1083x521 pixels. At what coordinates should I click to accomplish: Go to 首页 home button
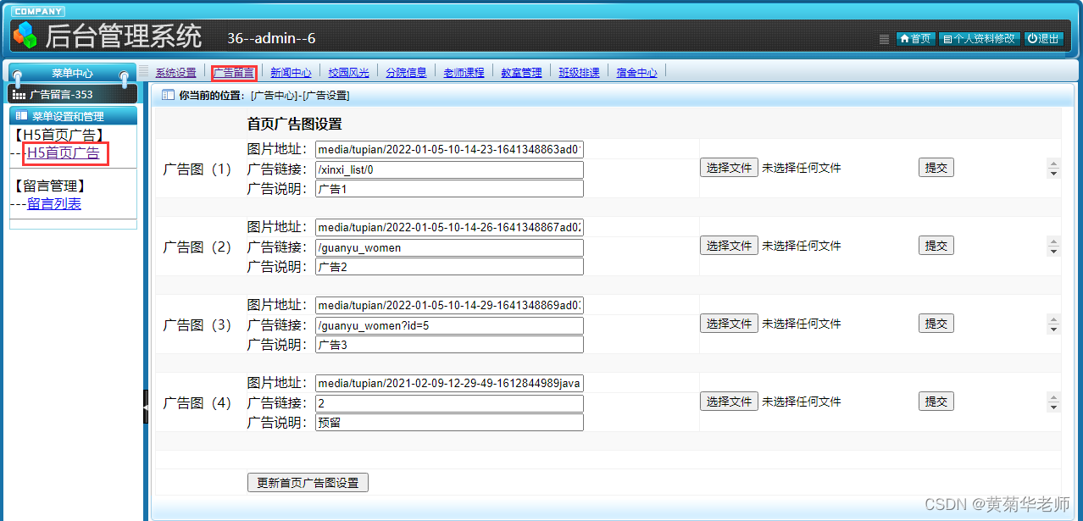point(915,39)
